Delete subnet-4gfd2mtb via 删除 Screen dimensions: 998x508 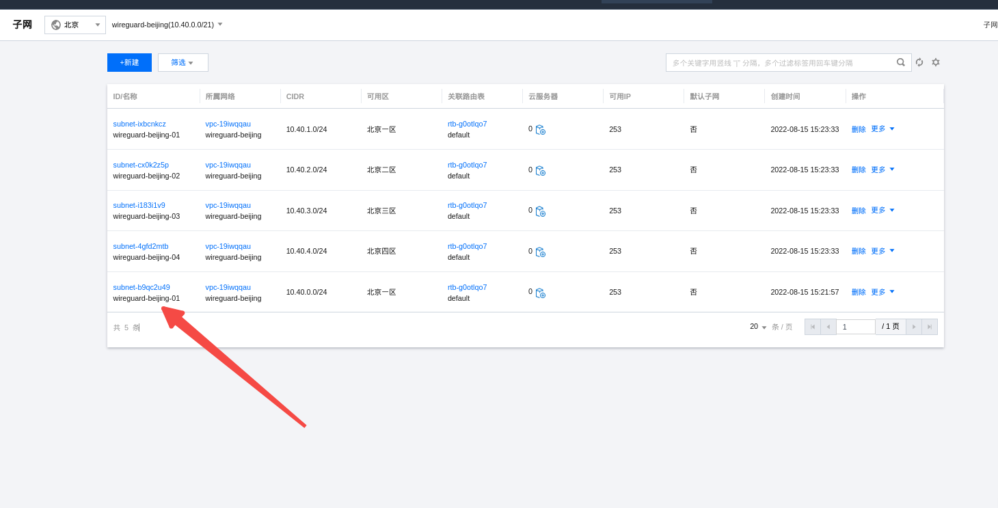[x=859, y=251]
